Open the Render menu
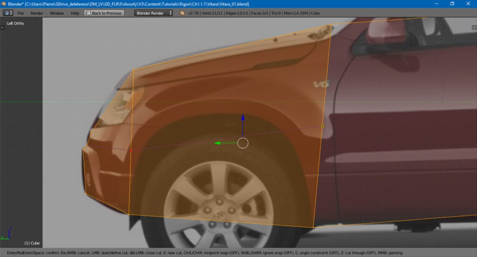This screenshot has height=257, width=477. point(37,13)
